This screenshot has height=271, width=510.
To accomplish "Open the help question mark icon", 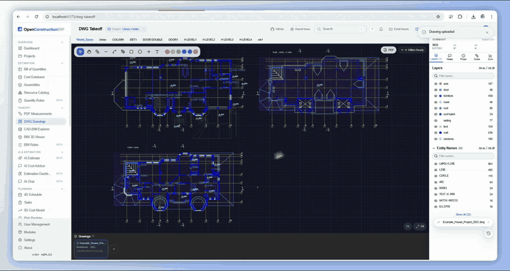I will coord(372,29).
